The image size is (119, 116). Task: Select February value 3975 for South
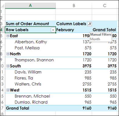[87, 66]
